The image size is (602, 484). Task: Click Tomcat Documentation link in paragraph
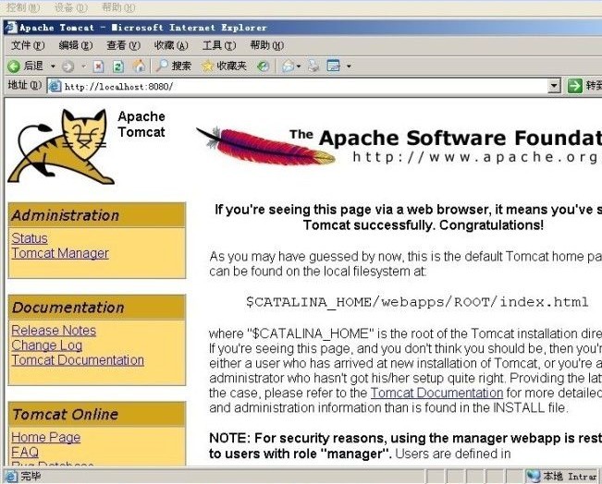(x=436, y=393)
